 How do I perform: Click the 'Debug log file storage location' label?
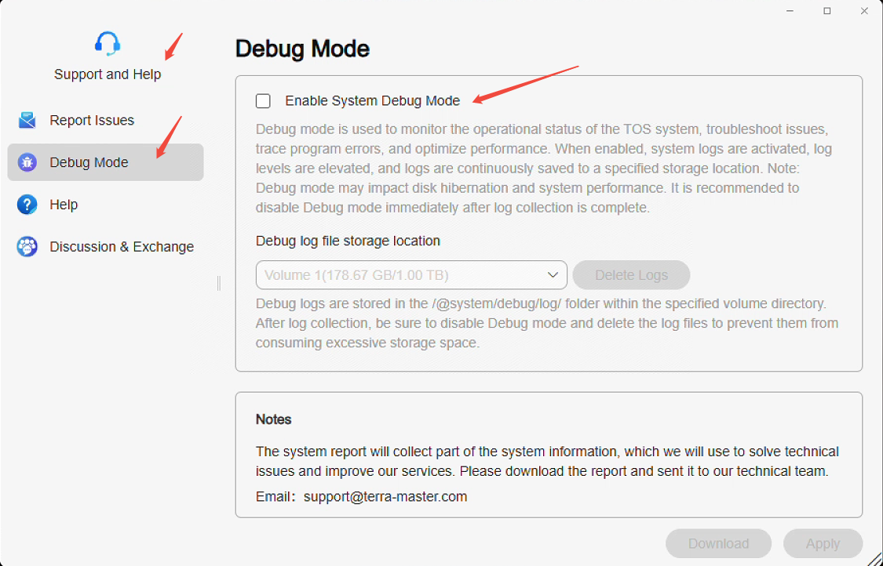[348, 241]
